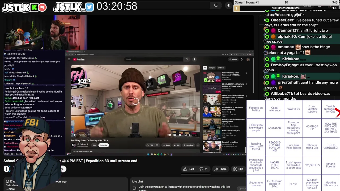Mute the H3 Podcast video volume
This screenshot has width=340, height=191.
coord(80,135)
